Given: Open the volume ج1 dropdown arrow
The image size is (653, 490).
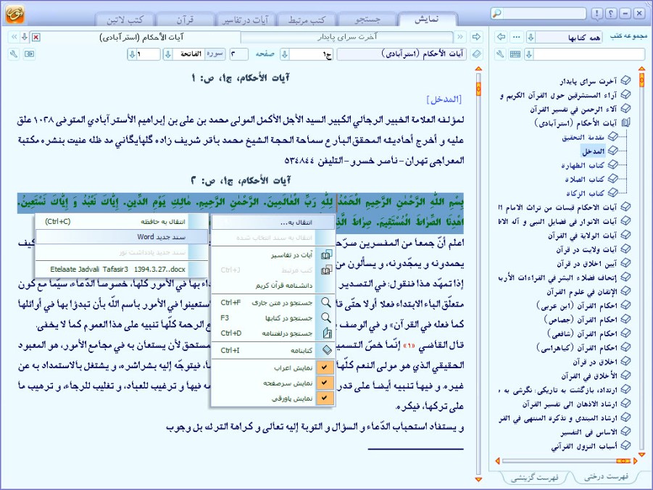Looking at the screenshot, I should 285,54.
